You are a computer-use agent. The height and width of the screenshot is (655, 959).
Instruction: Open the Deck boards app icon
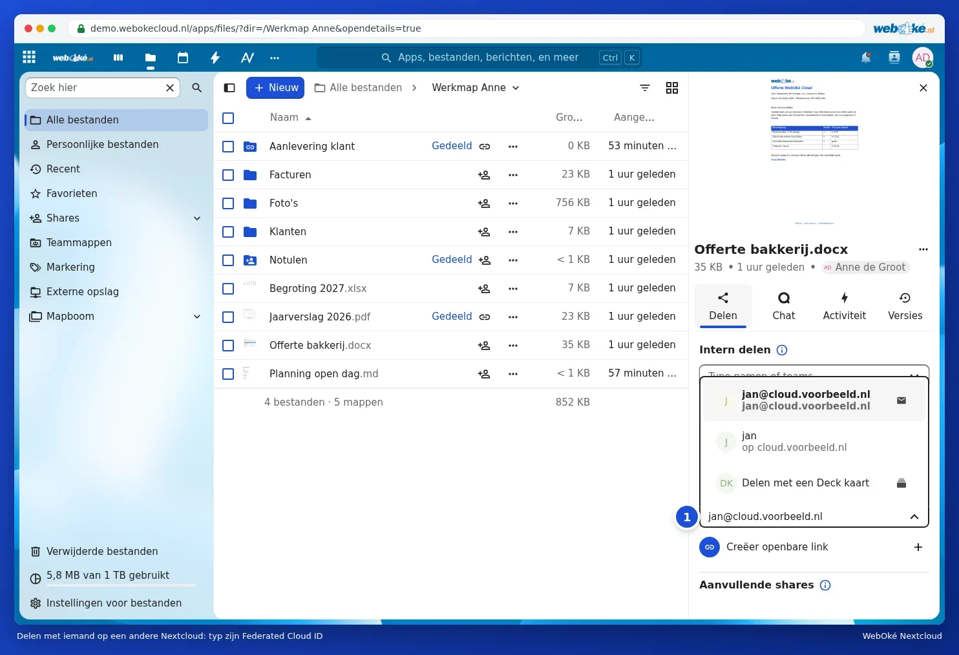pos(118,57)
